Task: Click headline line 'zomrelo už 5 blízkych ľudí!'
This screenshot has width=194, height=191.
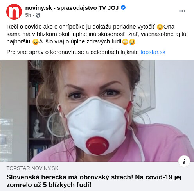Action: click(x=49, y=185)
